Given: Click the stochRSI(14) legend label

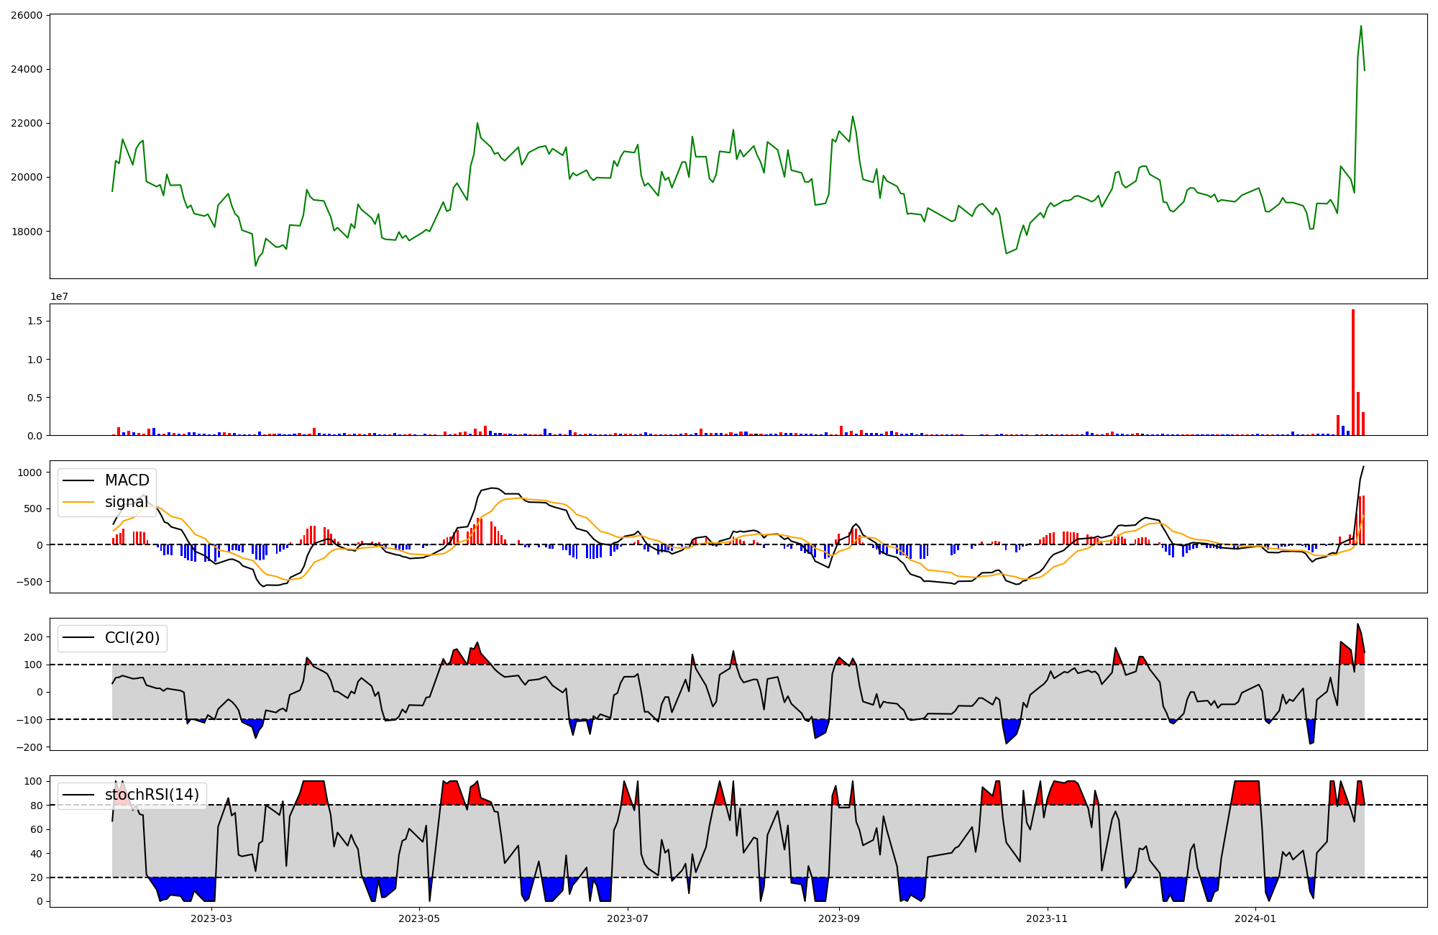Looking at the screenshot, I should pos(152,795).
